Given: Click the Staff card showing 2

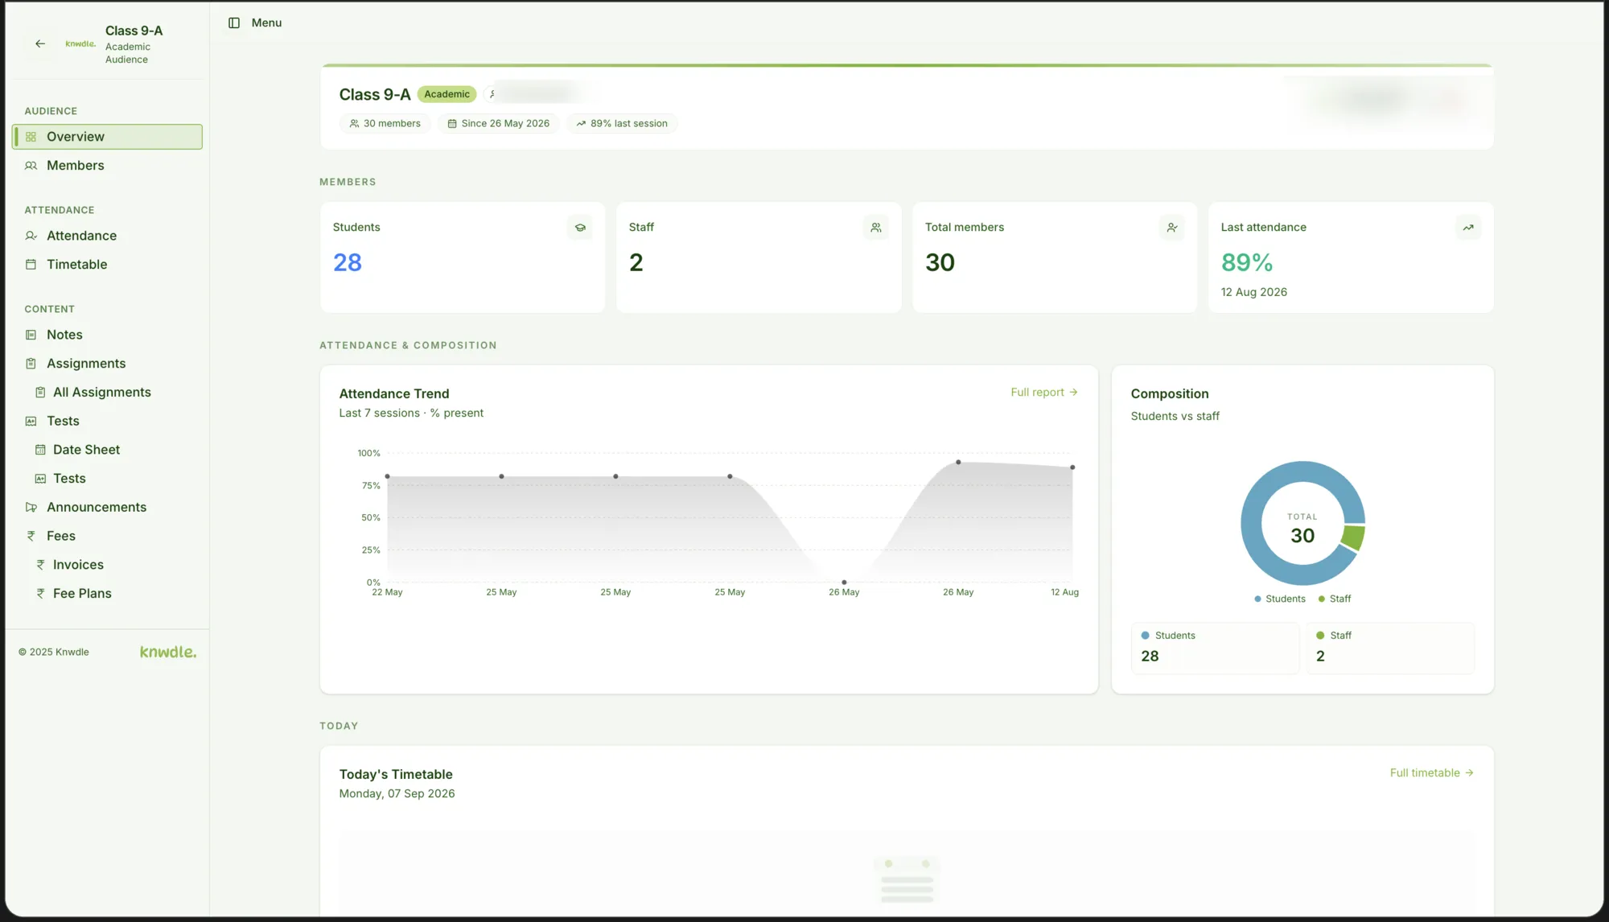Looking at the screenshot, I should pyautogui.click(x=759, y=257).
